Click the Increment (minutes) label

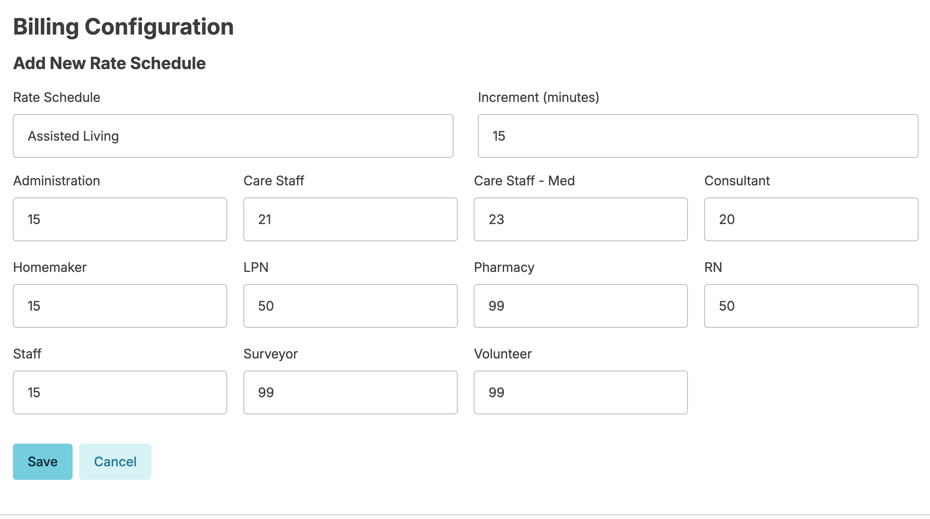point(538,97)
